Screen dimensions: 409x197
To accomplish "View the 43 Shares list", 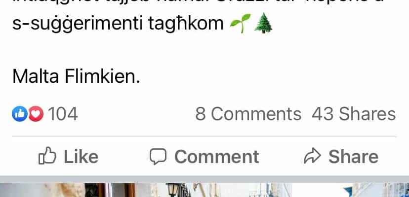I will coord(354,114).
